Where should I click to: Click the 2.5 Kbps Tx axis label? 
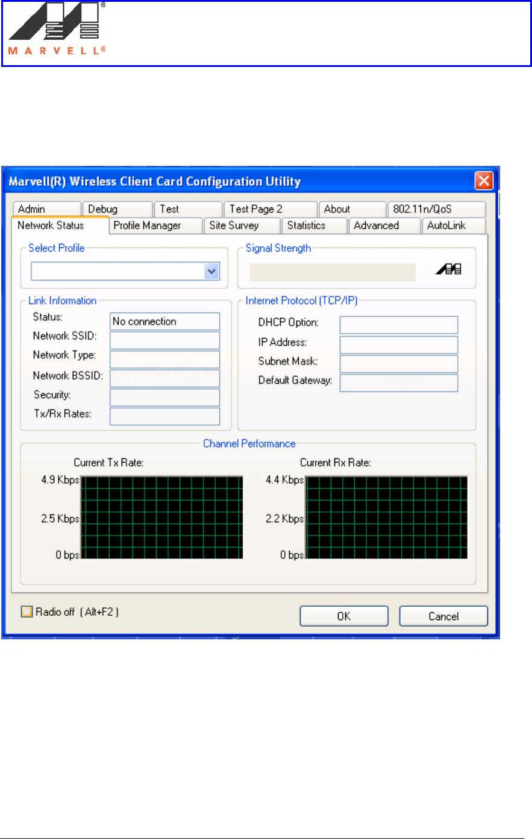click(60, 519)
